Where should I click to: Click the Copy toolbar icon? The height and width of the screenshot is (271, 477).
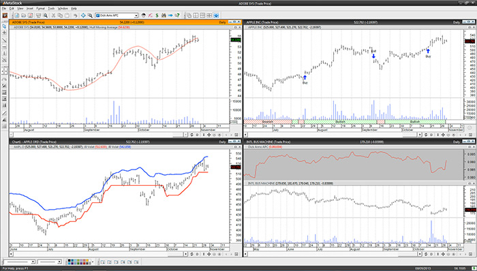60,15
